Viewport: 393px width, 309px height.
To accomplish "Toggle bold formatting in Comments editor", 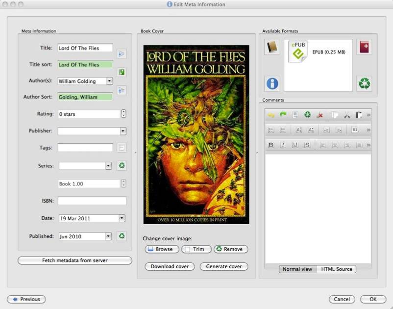I will (x=271, y=145).
